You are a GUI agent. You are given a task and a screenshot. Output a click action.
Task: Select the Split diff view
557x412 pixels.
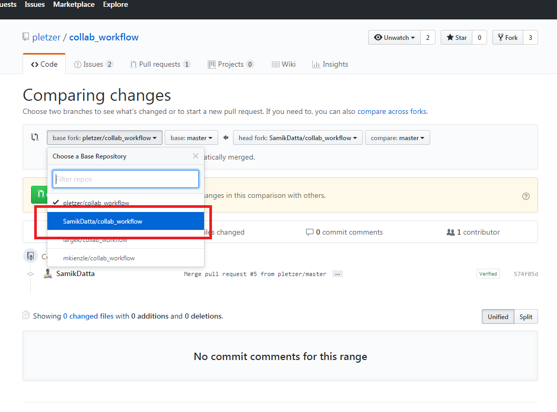(526, 316)
